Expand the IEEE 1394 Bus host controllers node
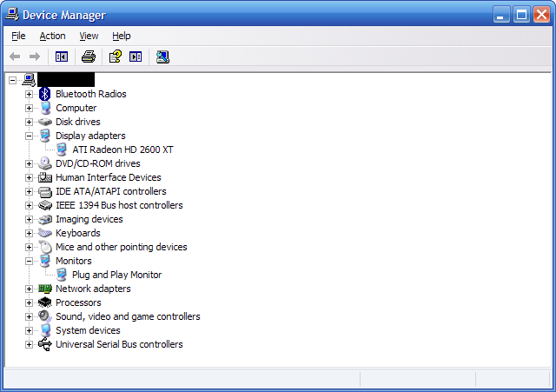This screenshot has height=392, width=556. pos(29,205)
